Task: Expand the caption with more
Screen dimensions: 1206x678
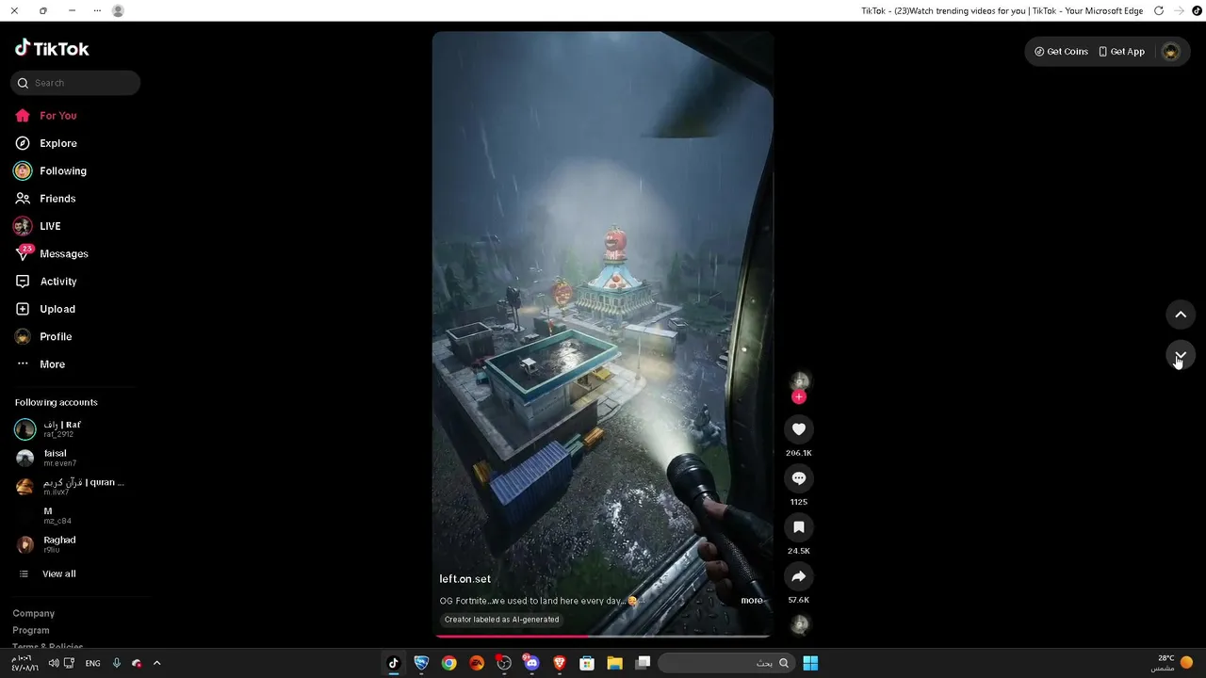Action: tap(752, 601)
